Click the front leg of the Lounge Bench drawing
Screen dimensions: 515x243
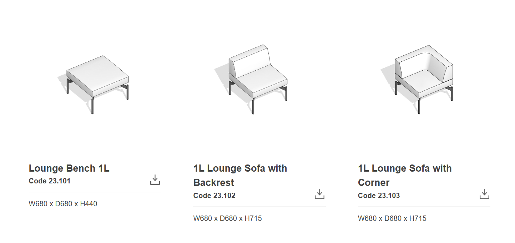coord(93,106)
